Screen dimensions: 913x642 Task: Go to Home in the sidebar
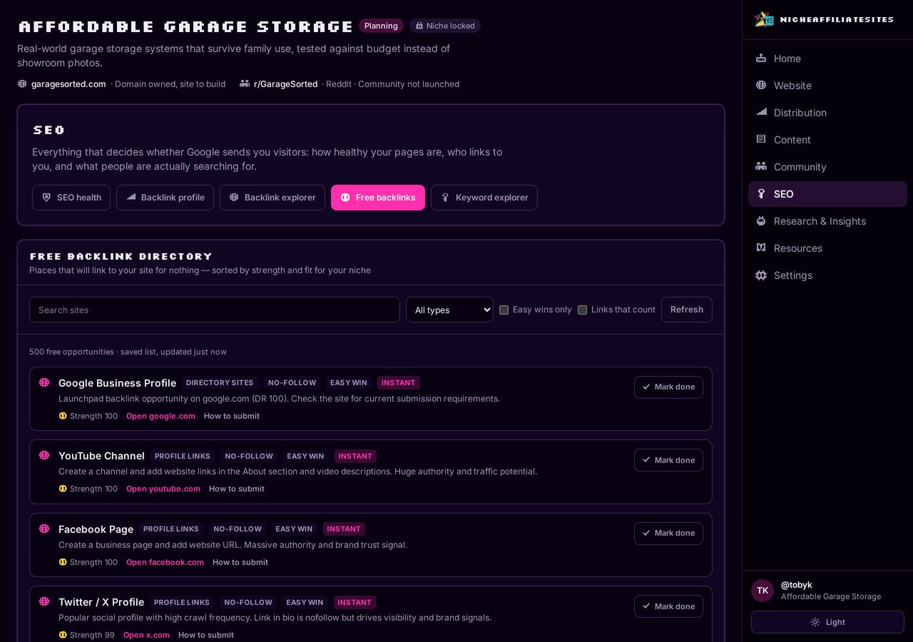827,58
